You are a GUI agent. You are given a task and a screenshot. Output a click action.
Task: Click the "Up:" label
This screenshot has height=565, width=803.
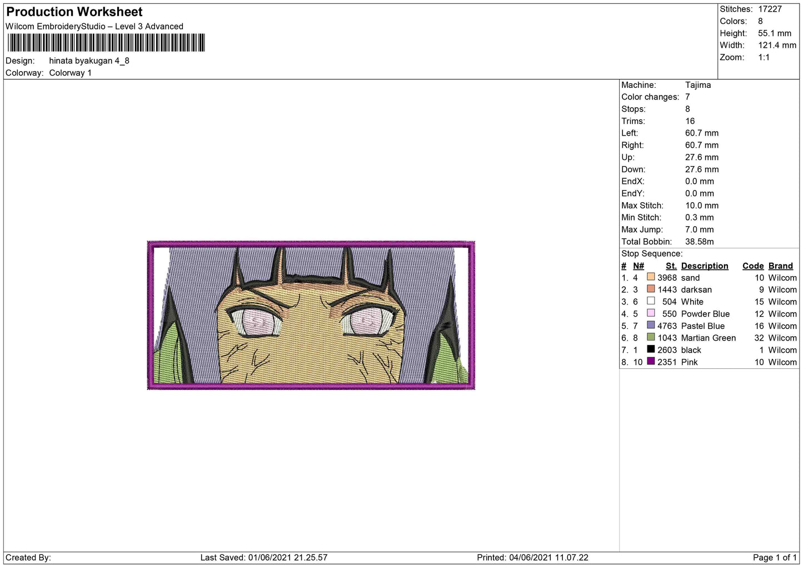click(x=628, y=157)
